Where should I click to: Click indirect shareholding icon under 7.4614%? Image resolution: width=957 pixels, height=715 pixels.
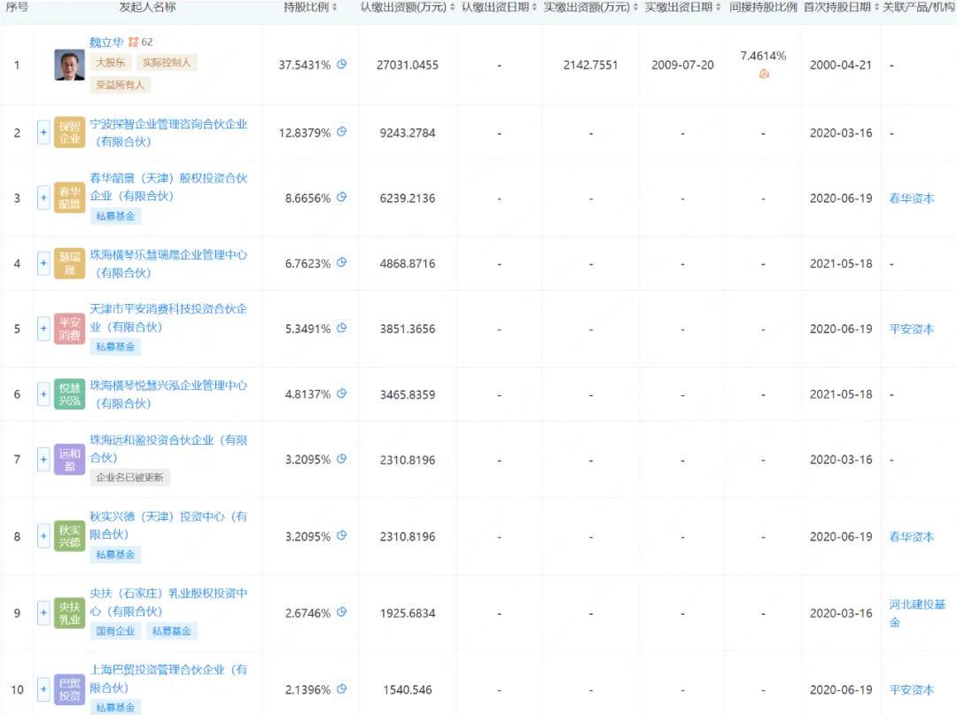pos(763,74)
